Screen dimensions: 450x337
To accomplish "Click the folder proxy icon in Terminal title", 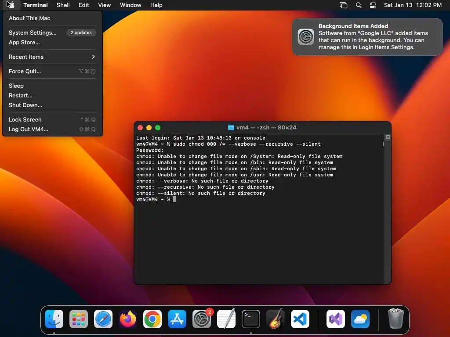I will tap(231, 128).
